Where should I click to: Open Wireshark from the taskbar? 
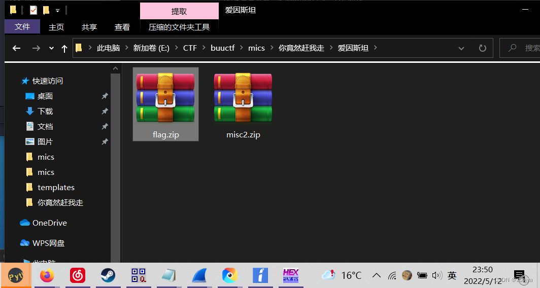(199, 275)
